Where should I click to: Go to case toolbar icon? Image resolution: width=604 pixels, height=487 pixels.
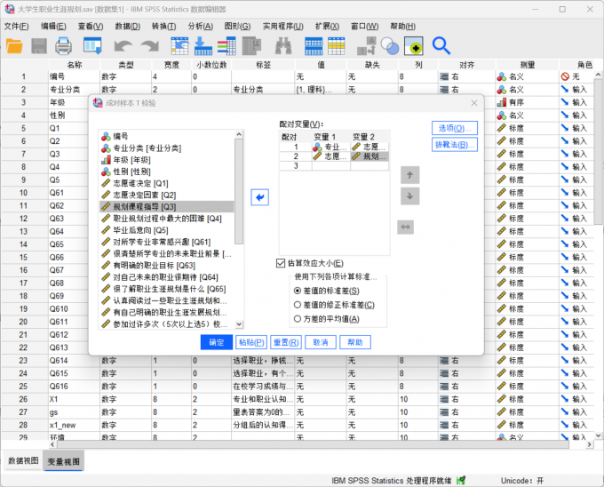[179, 46]
